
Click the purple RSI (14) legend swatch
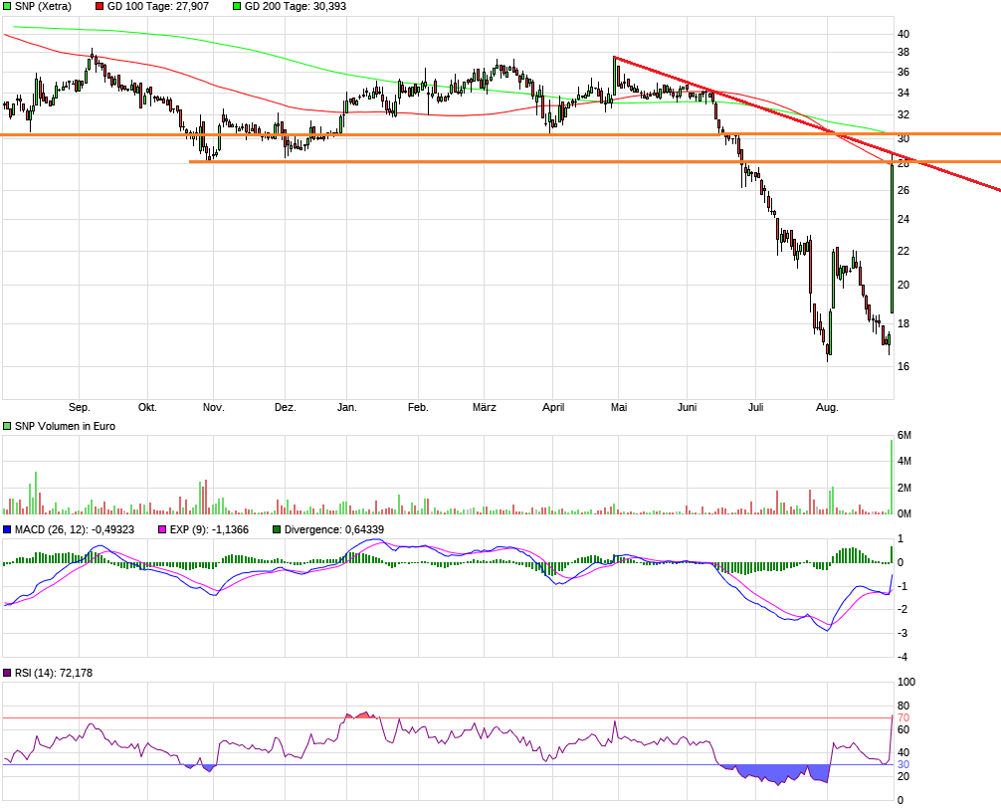[7, 673]
